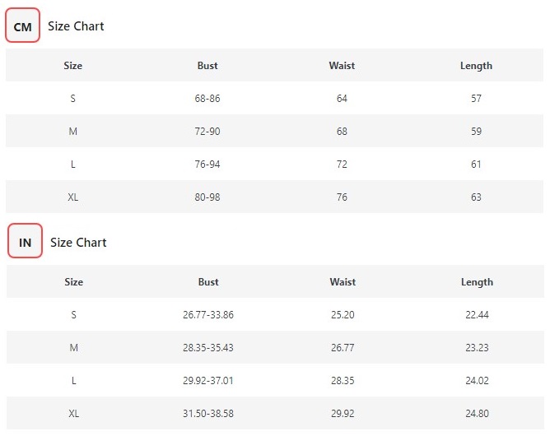The height and width of the screenshot is (436, 550).
Task: Click waist value 76 in CM chart
Action: [342, 197]
